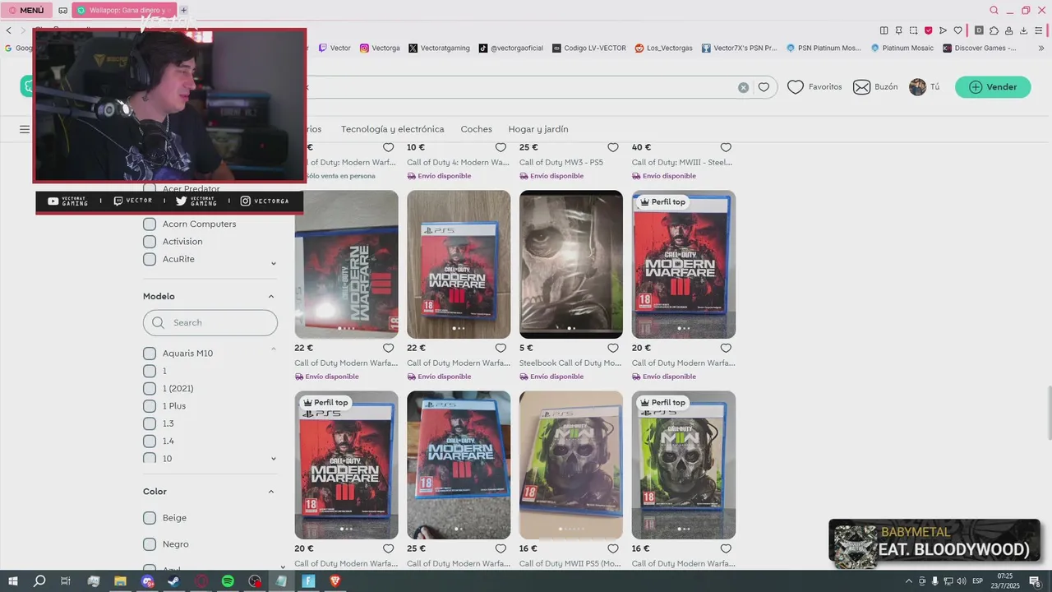This screenshot has height=592, width=1052.
Task: Open Brave browser from the taskbar
Action: pyautogui.click(x=335, y=581)
